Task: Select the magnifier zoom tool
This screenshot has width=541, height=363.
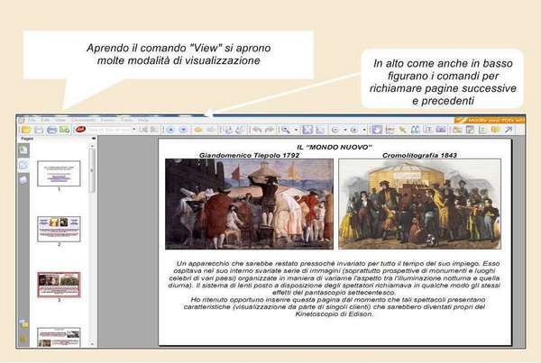Action: (285, 130)
